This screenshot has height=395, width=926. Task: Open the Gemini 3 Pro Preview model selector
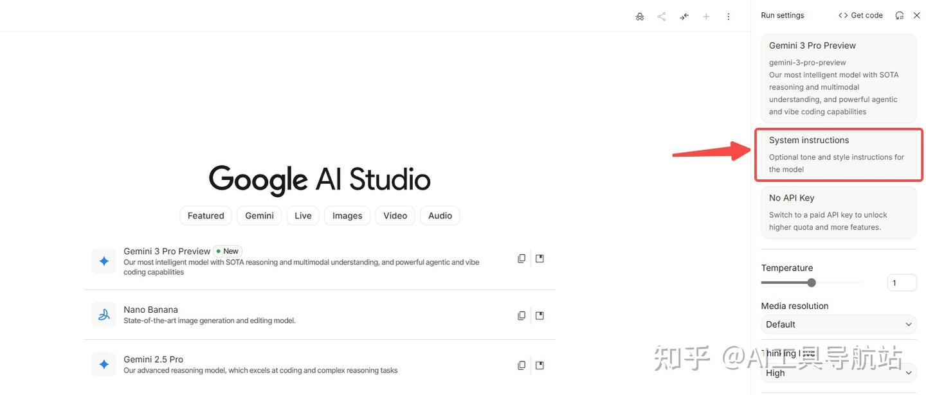tap(838, 78)
